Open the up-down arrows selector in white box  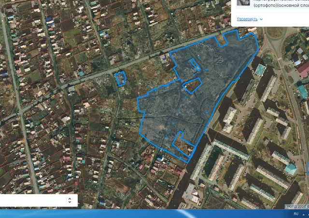pos(70,201)
